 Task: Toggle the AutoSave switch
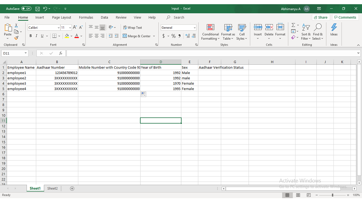[x=26, y=9]
